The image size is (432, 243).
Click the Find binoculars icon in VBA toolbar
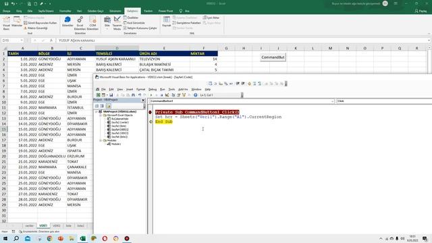point(134,95)
